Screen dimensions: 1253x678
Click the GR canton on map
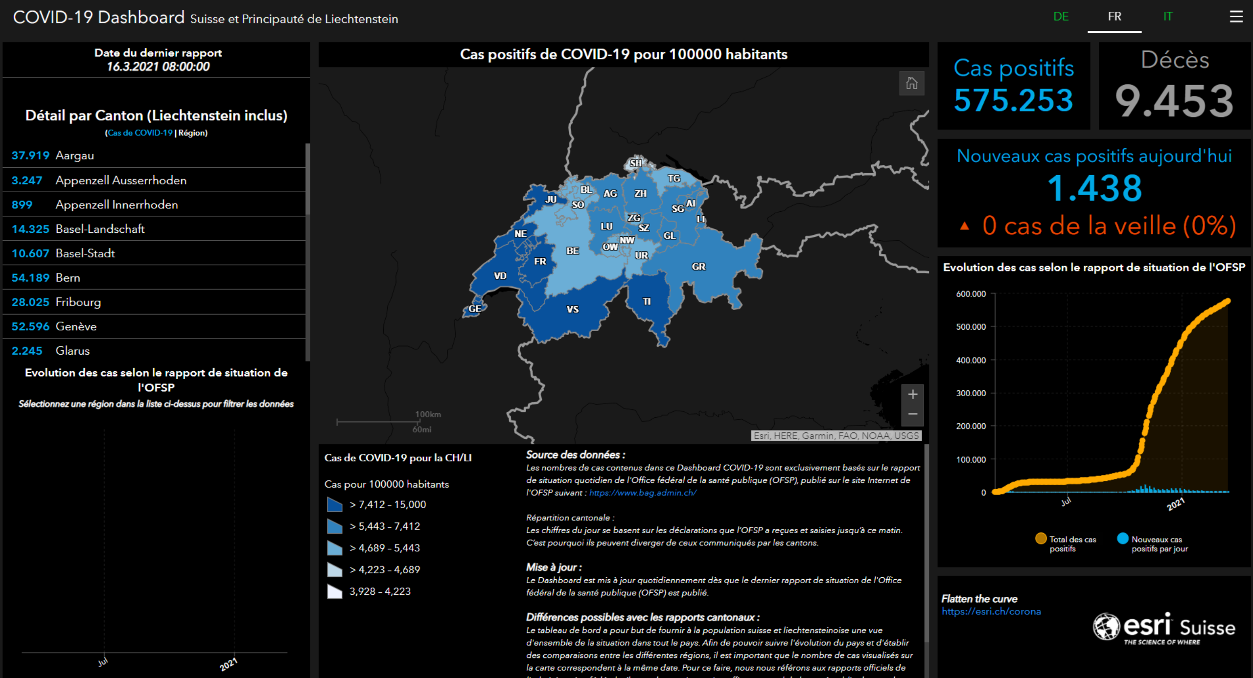click(x=698, y=267)
